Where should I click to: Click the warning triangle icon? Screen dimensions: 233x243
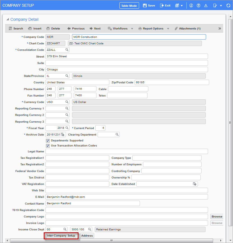206,6
